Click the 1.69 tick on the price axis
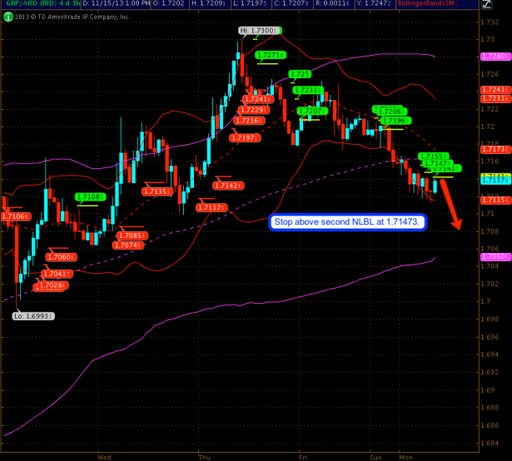The height and width of the screenshot is (461, 512). tap(488, 390)
